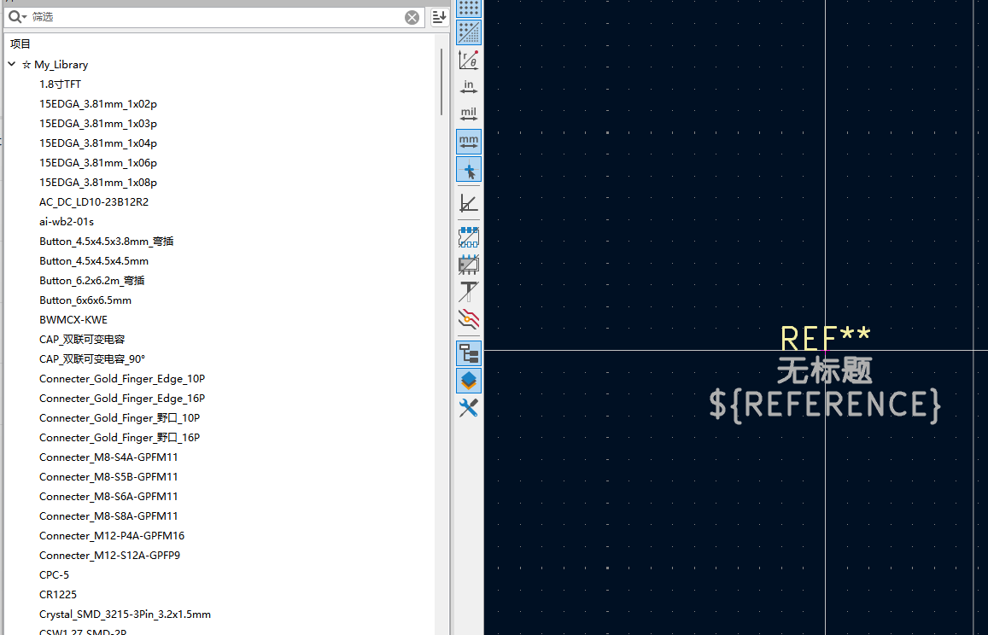The height and width of the screenshot is (635, 988).
Task: Toggle polar coordinates display
Action: point(469,60)
